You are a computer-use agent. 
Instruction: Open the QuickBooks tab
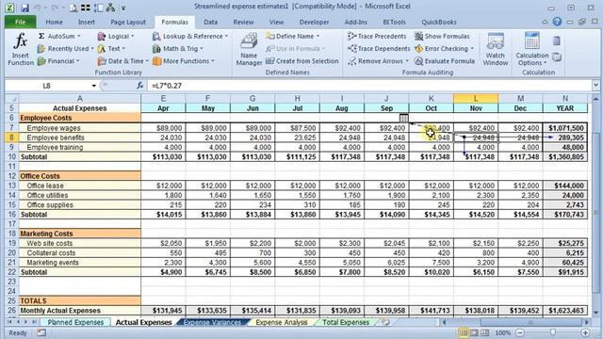[439, 23]
